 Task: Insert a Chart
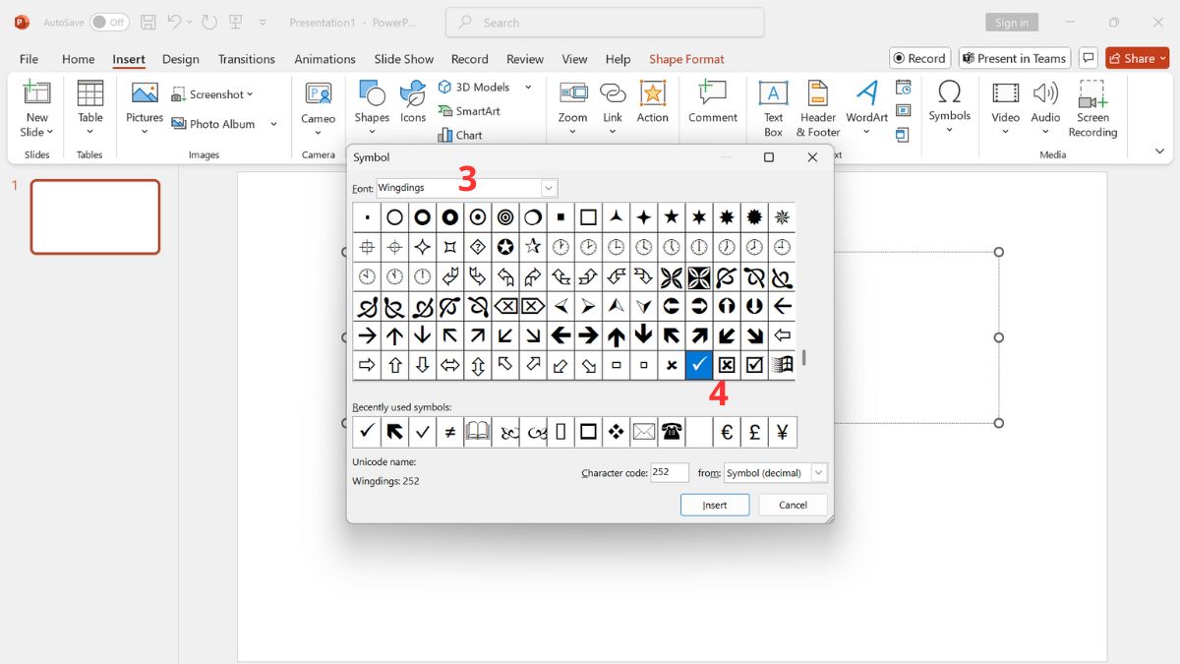click(x=460, y=135)
